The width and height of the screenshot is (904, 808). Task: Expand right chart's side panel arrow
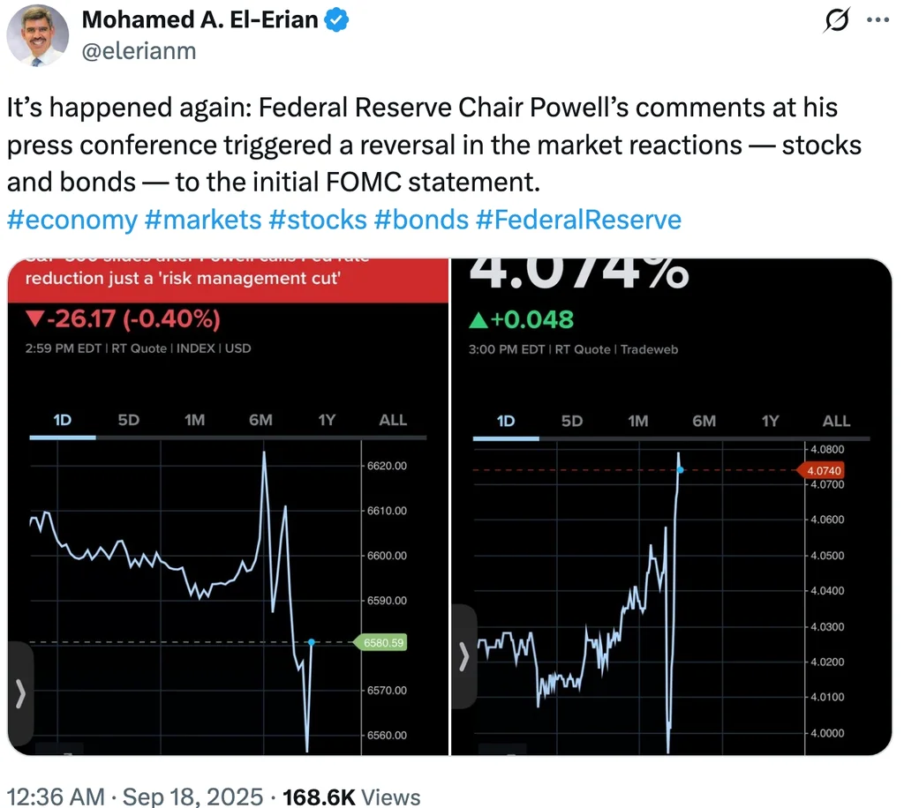[x=463, y=655]
